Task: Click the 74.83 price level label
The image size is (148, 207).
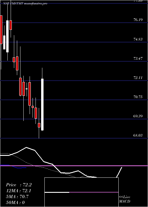Action: (138, 39)
